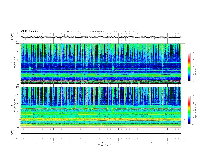The image size is (207, 160).
Task: Click the ch.2 'Frequency (kHz)' axis label
Action: pos(15,104)
